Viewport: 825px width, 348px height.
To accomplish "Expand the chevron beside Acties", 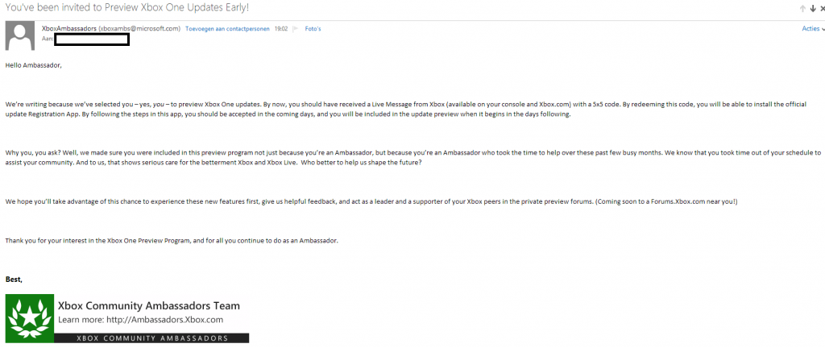I will tap(823, 30).
